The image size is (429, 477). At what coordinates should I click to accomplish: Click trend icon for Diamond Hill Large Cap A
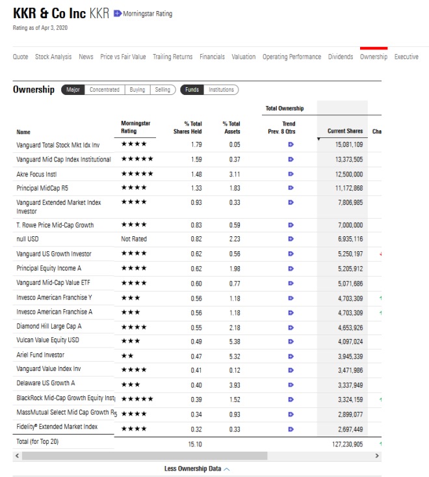[x=291, y=327]
